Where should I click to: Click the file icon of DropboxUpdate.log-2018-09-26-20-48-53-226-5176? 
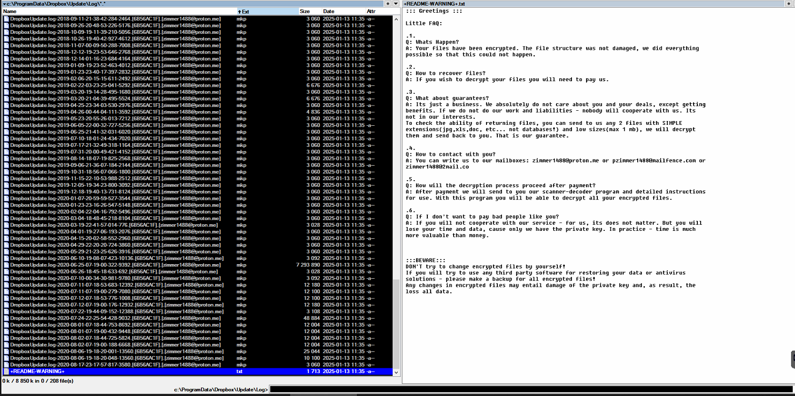pos(6,26)
